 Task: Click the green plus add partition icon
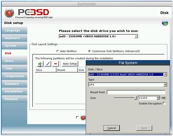tap(40, 64)
